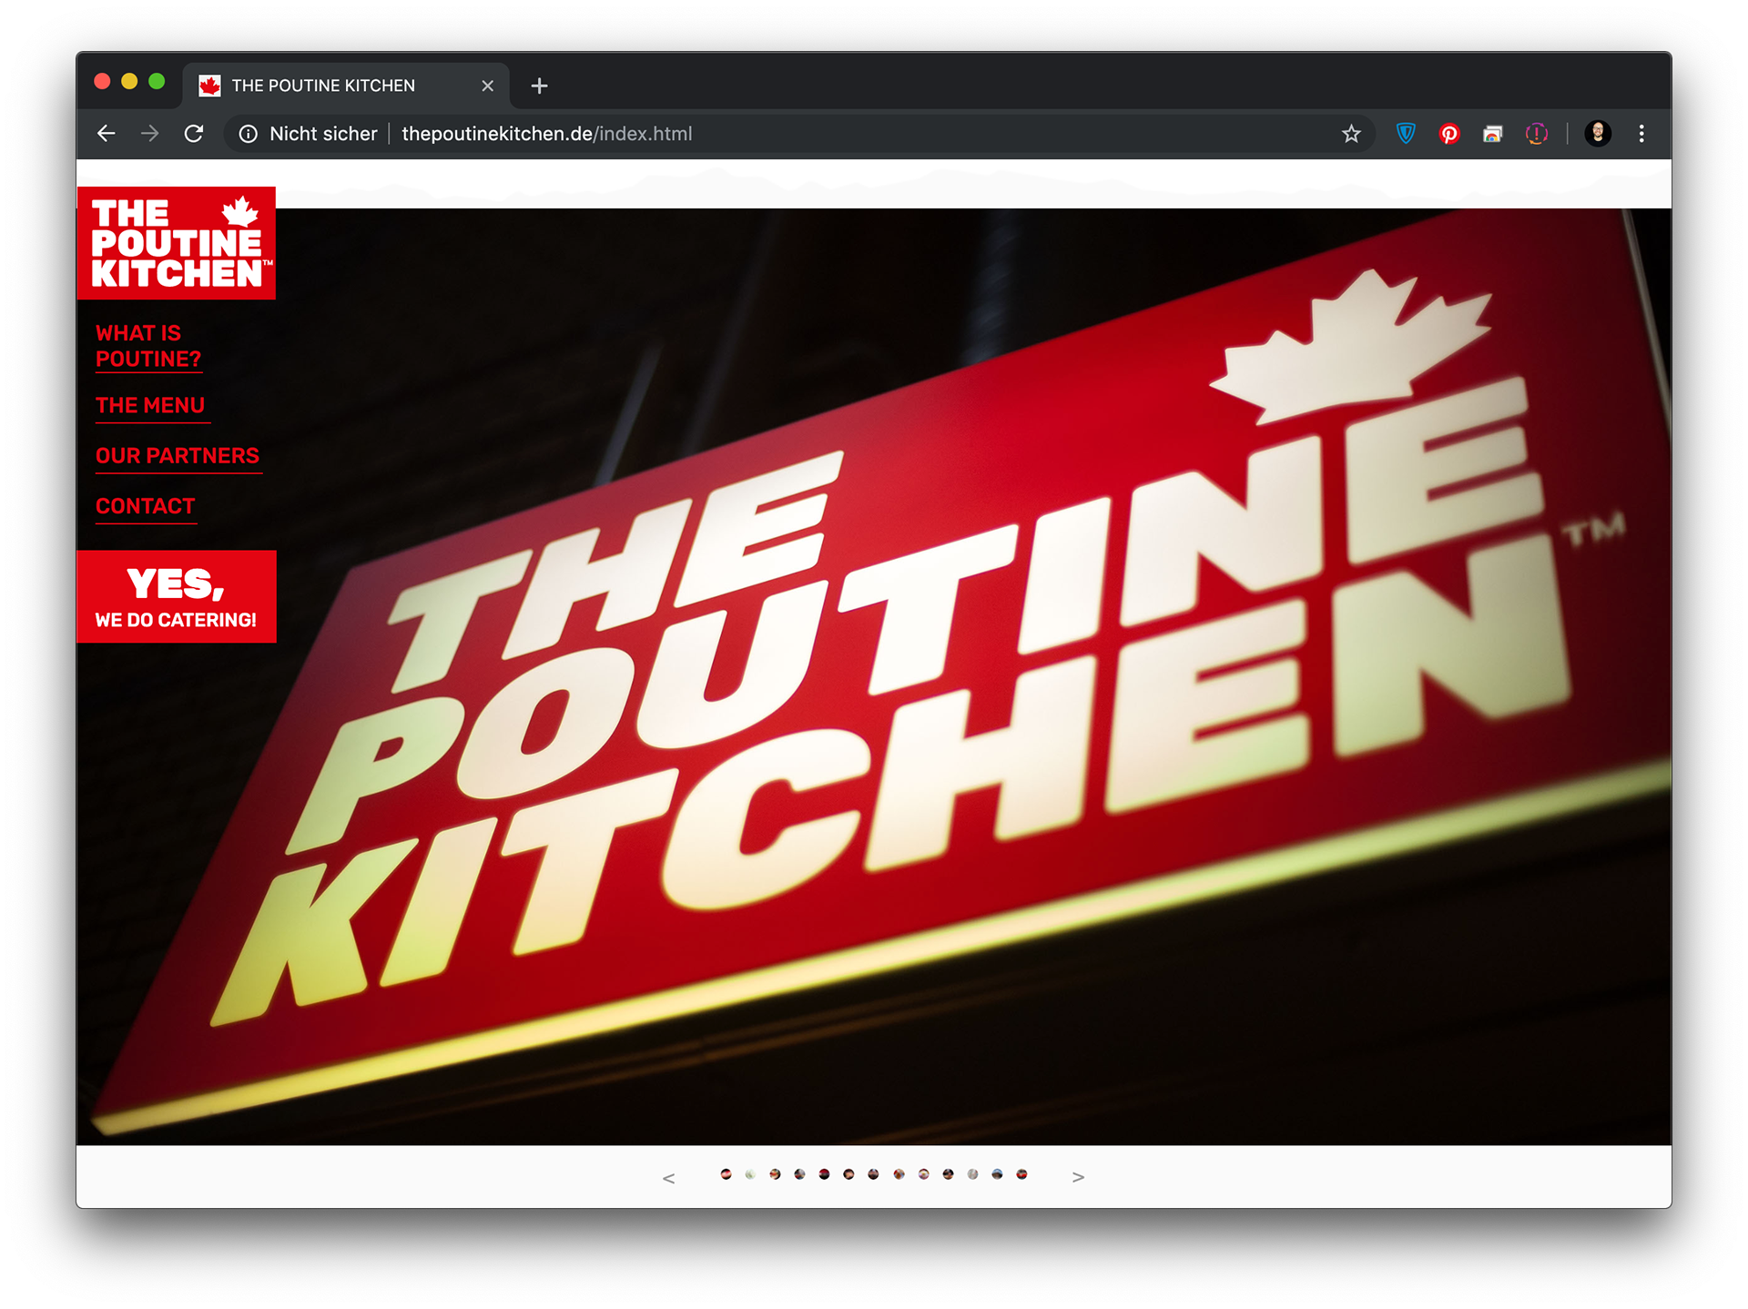Advance slideshow with right arrow
Screen dimensions: 1748x1309
[x=1078, y=1177]
